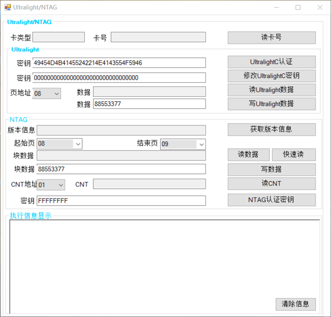Focus the NTAG 密钥 field containing FFFFFFFF
The image size is (331, 317).
121,201
